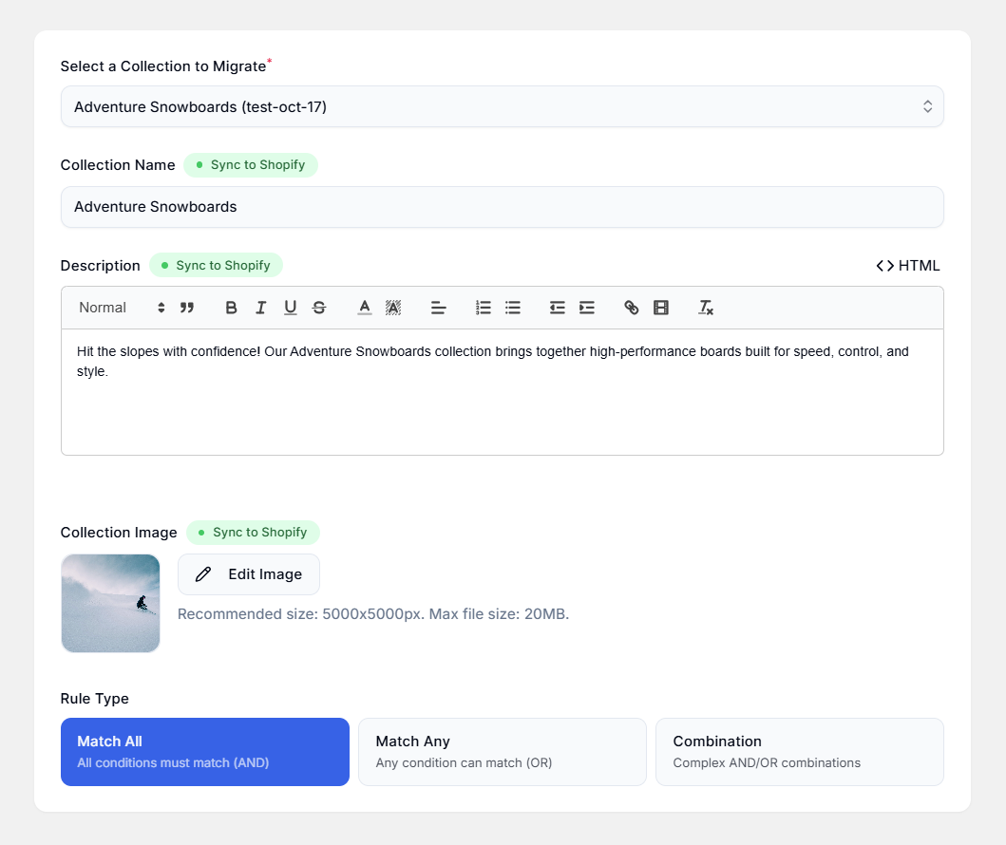Embed a video in the description
The height and width of the screenshot is (845, 1006).
pyautogui.click(x=660, y=307)
